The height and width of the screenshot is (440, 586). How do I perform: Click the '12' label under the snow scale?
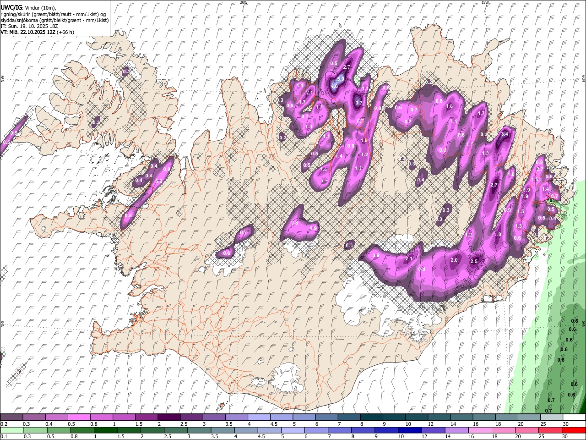[431, 424]
